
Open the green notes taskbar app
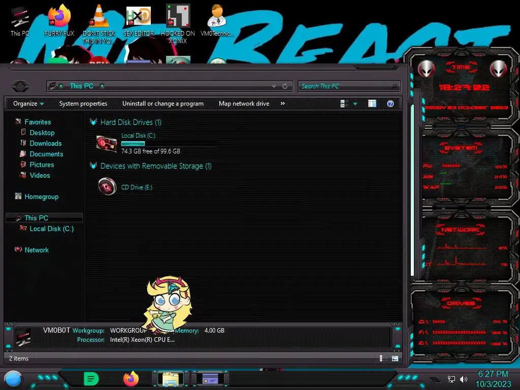[x=91, y=379]
